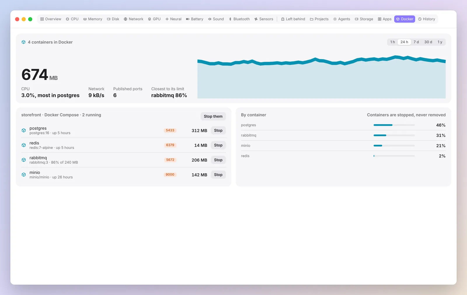Viewport: 467px width, 295px height.
Task: Stop the minio container
Action: pos(218,174)
